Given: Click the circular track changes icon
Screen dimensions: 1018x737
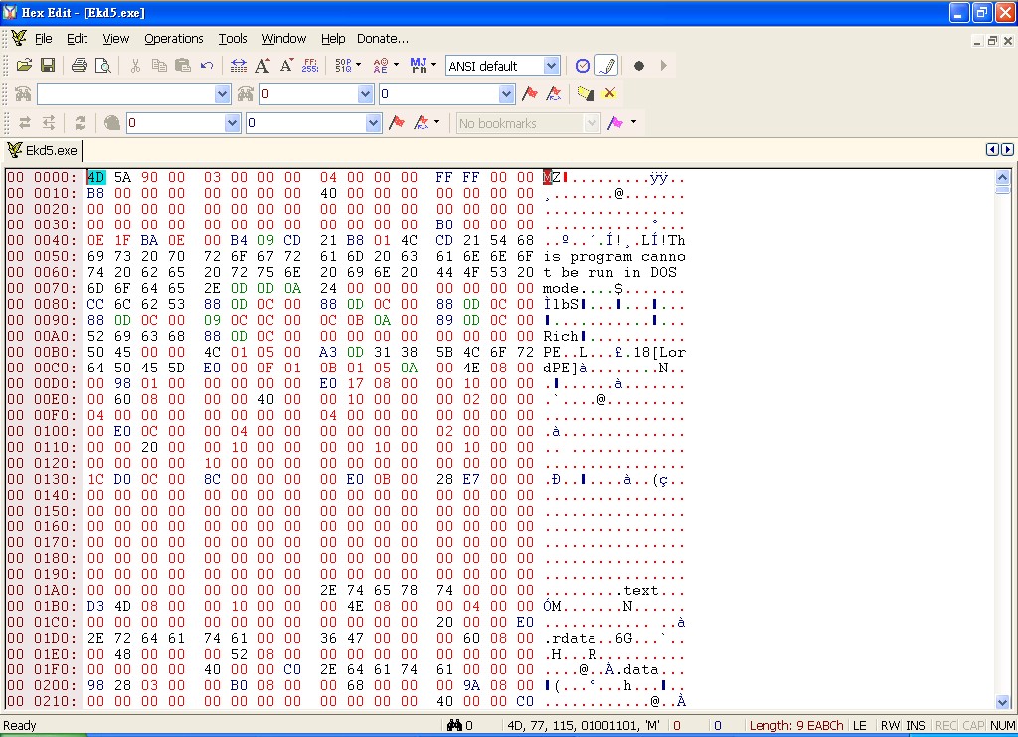Looking at the screenshot, I should point(583,66).
